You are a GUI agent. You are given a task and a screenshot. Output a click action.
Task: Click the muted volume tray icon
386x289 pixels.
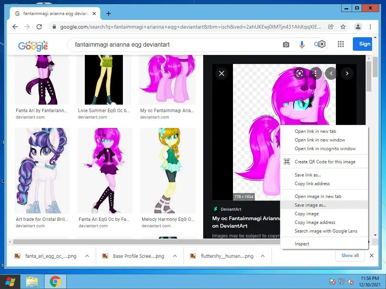pyautogui.click(x=351, y=281)
